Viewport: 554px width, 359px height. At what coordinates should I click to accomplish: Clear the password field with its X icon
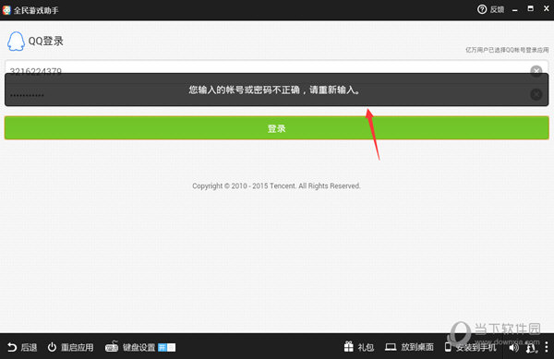coord(536,94)
